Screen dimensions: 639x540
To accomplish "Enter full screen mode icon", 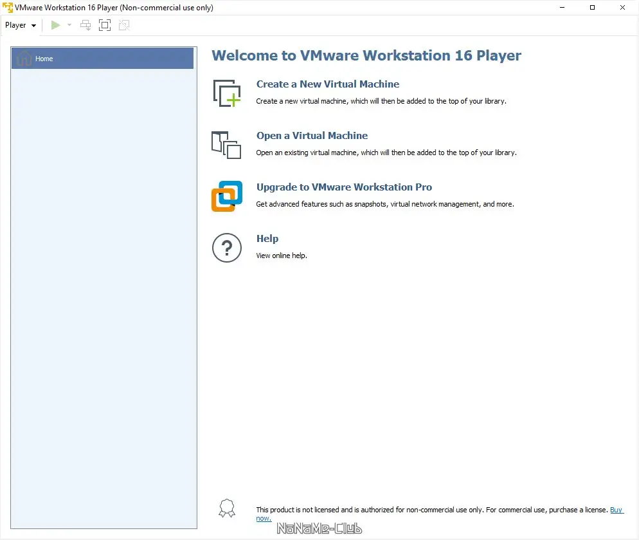I will (105, 25).
